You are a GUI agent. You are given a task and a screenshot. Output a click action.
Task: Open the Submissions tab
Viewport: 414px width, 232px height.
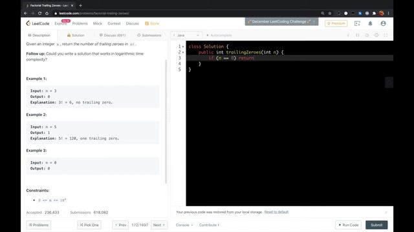pyautogui.click(x=149, y=35)
